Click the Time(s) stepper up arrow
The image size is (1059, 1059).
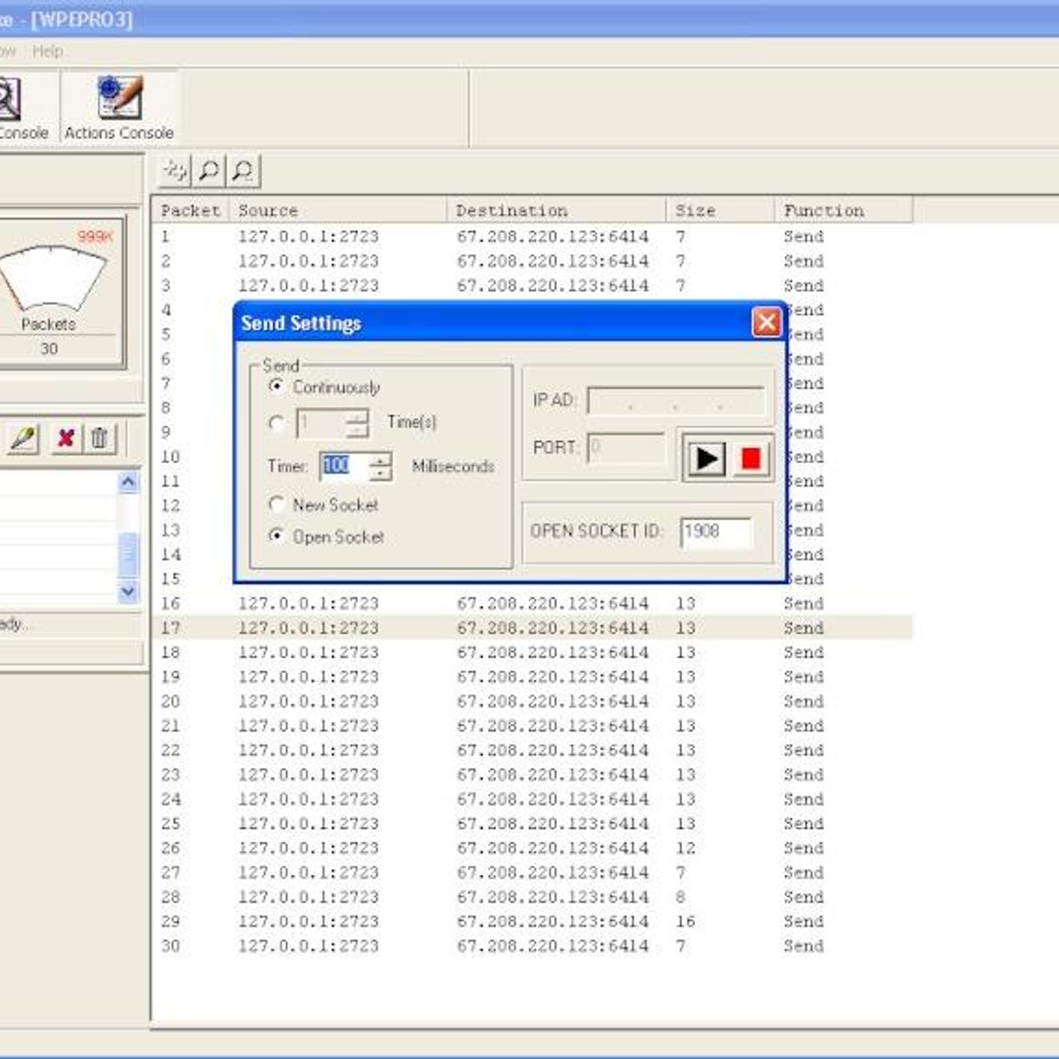click(x=356, y=417)
